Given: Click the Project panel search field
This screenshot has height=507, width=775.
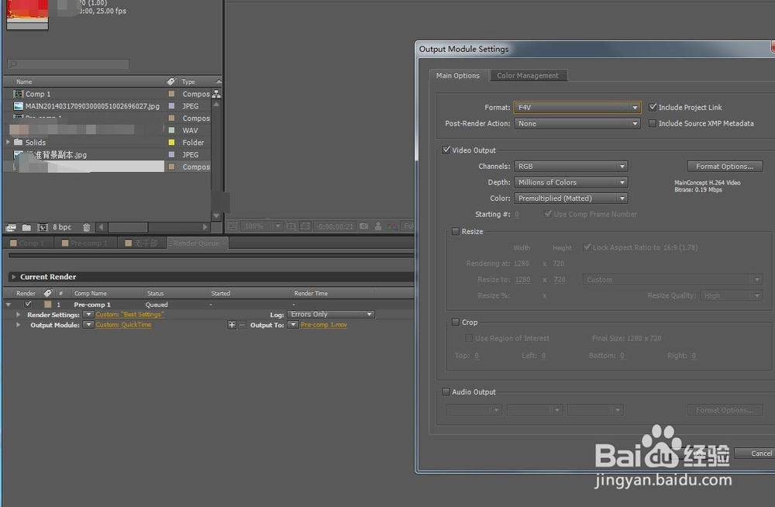Looking at the screenshot, I should [x=68, y=64].
